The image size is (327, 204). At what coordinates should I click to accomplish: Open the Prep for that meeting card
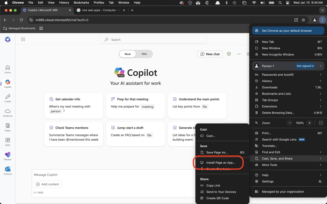coord(135,106)
